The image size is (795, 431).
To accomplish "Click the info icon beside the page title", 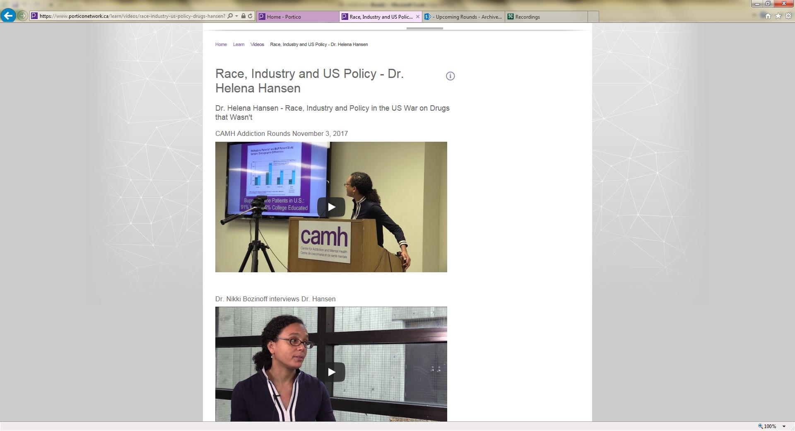I will point(450,76).
